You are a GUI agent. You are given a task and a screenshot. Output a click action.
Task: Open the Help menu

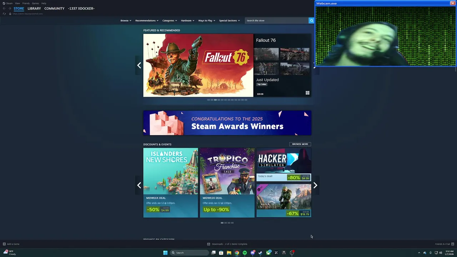click(44, 3)
